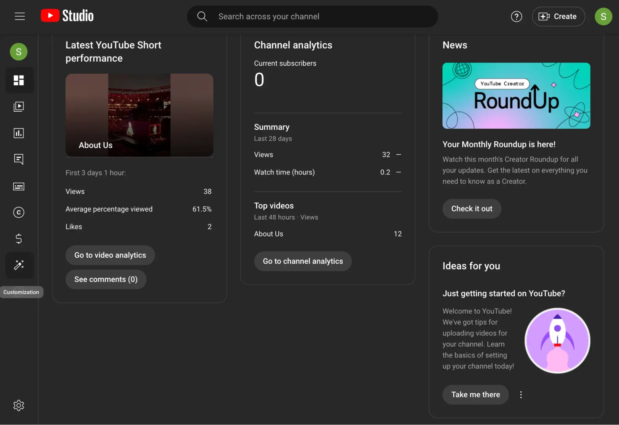Toggle the hamburger menu sidebar
This screenshot has height=425, width=619.
coord(20,16)
